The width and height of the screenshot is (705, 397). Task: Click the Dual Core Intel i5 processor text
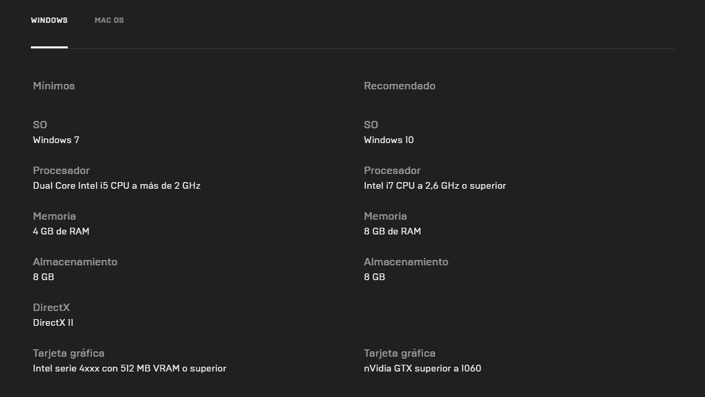coord(116,186)
